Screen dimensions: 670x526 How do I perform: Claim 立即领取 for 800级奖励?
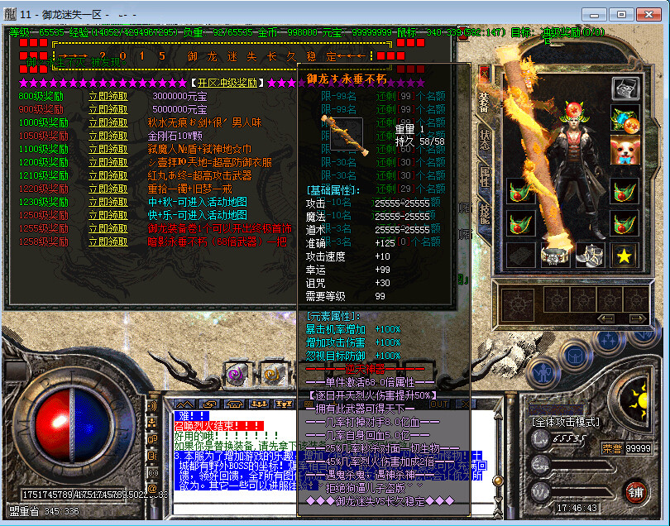point(108,96)
